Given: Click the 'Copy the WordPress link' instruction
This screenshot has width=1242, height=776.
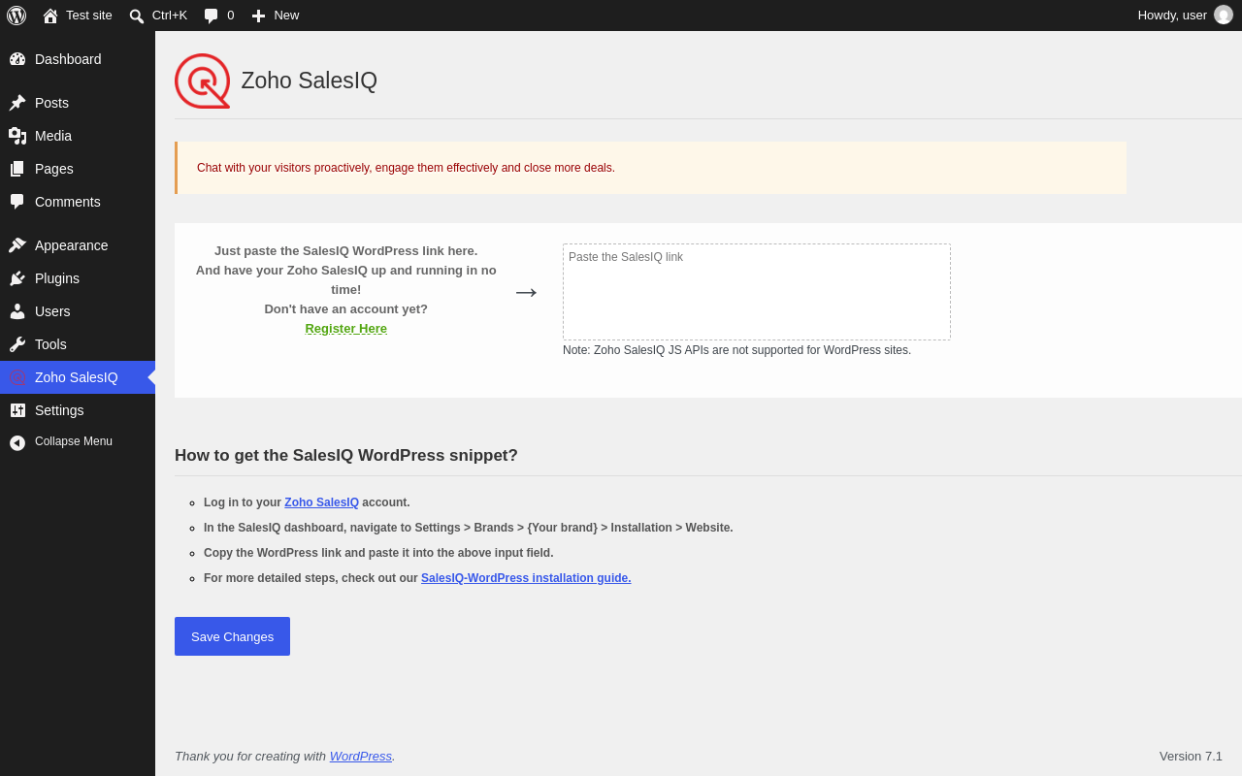Looking at the screenshot, I should [378, 553].
